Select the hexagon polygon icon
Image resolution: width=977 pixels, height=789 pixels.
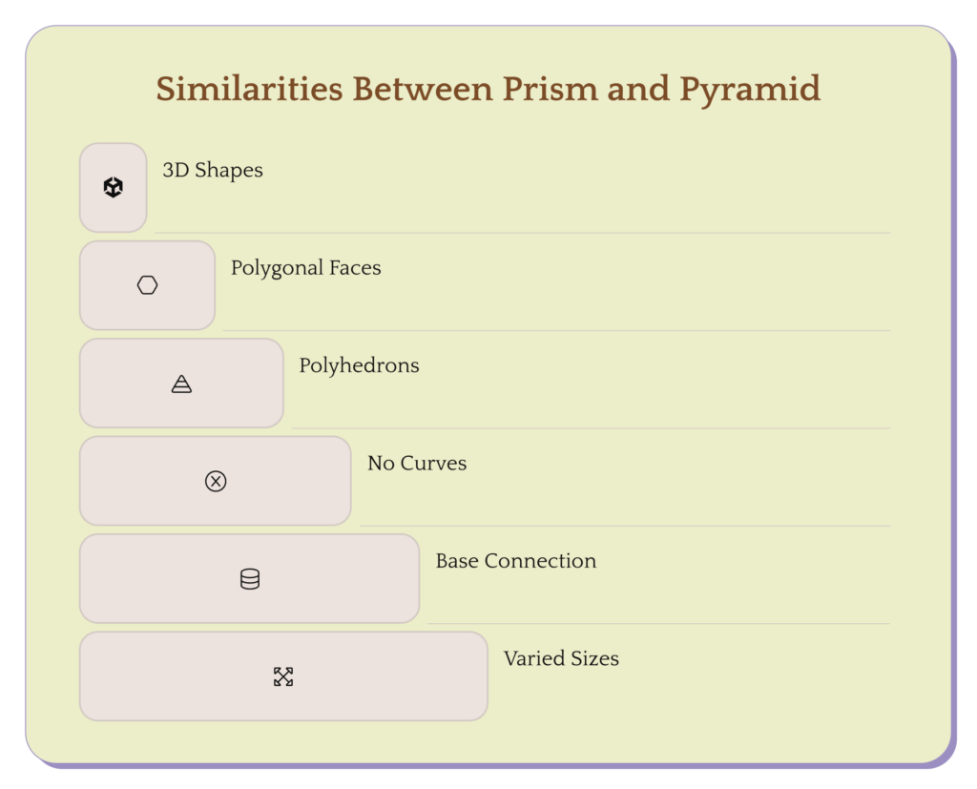(x=147, y=285)
